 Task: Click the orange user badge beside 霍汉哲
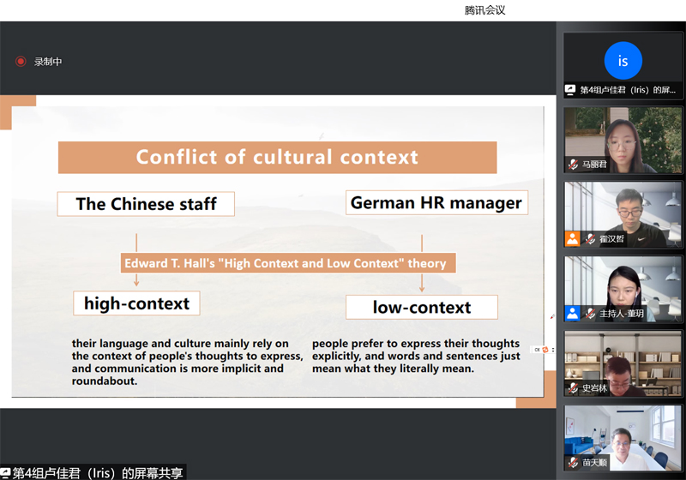[572, 239]
